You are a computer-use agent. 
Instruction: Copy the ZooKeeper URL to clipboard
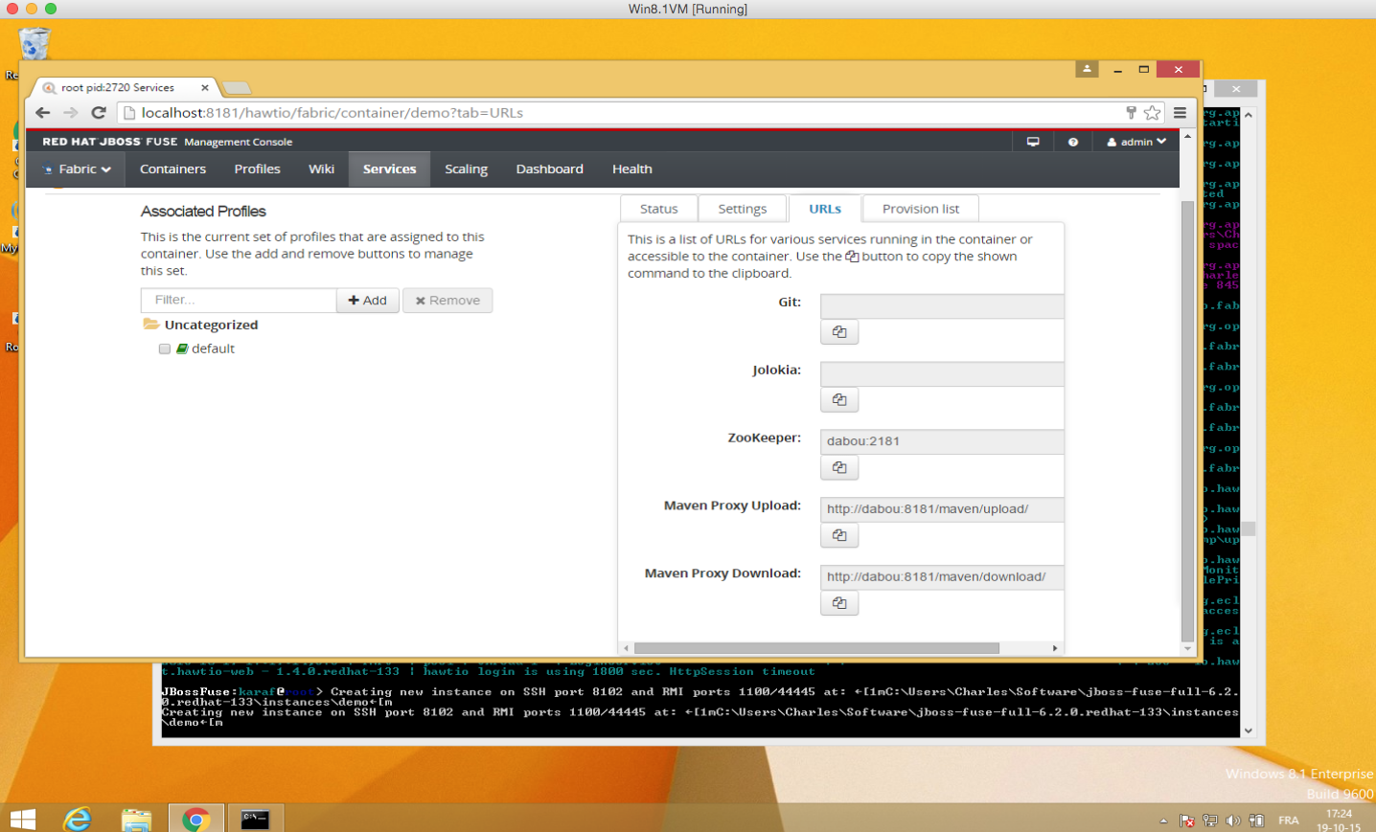[839, 468]
